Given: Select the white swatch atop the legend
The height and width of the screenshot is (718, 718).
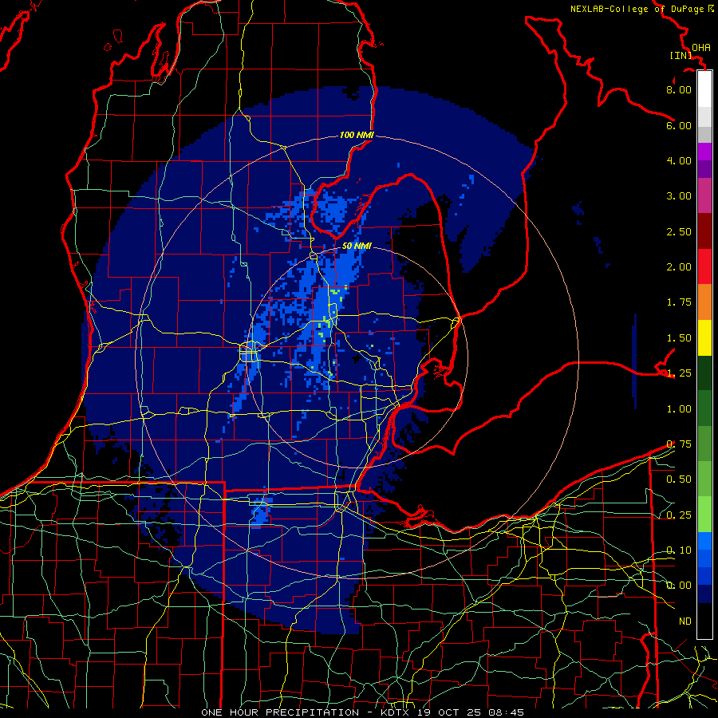Looking at the screenshot, I should [x=704, y=89].
